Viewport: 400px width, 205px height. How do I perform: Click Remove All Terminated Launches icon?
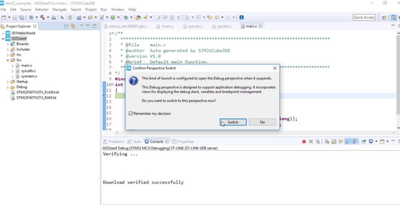(318, 141)
